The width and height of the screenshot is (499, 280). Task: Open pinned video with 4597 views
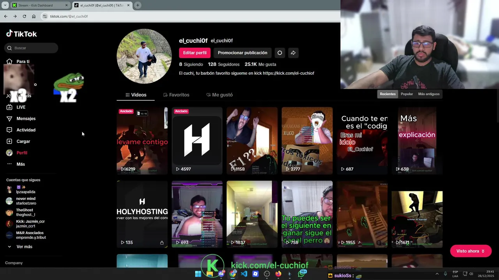click(x=197, y=141)
